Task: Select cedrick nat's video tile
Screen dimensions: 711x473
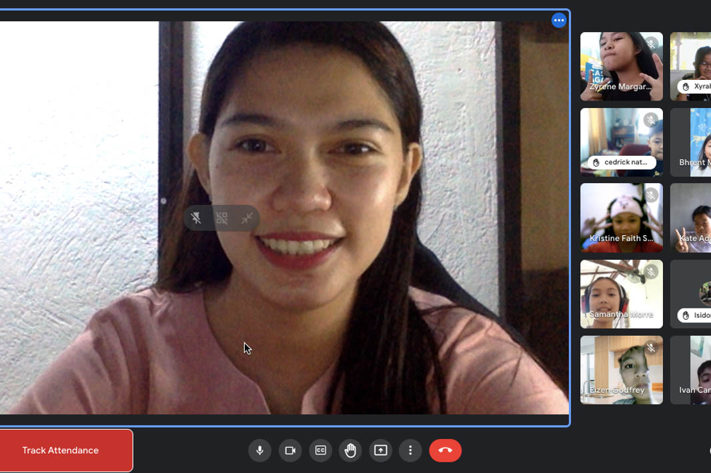Action: [x=621, y=143]
